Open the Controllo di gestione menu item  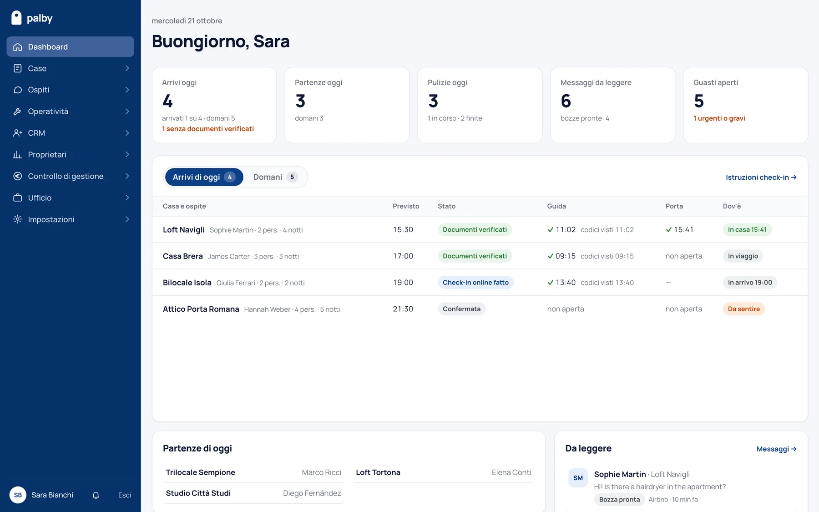click(70, 176)
